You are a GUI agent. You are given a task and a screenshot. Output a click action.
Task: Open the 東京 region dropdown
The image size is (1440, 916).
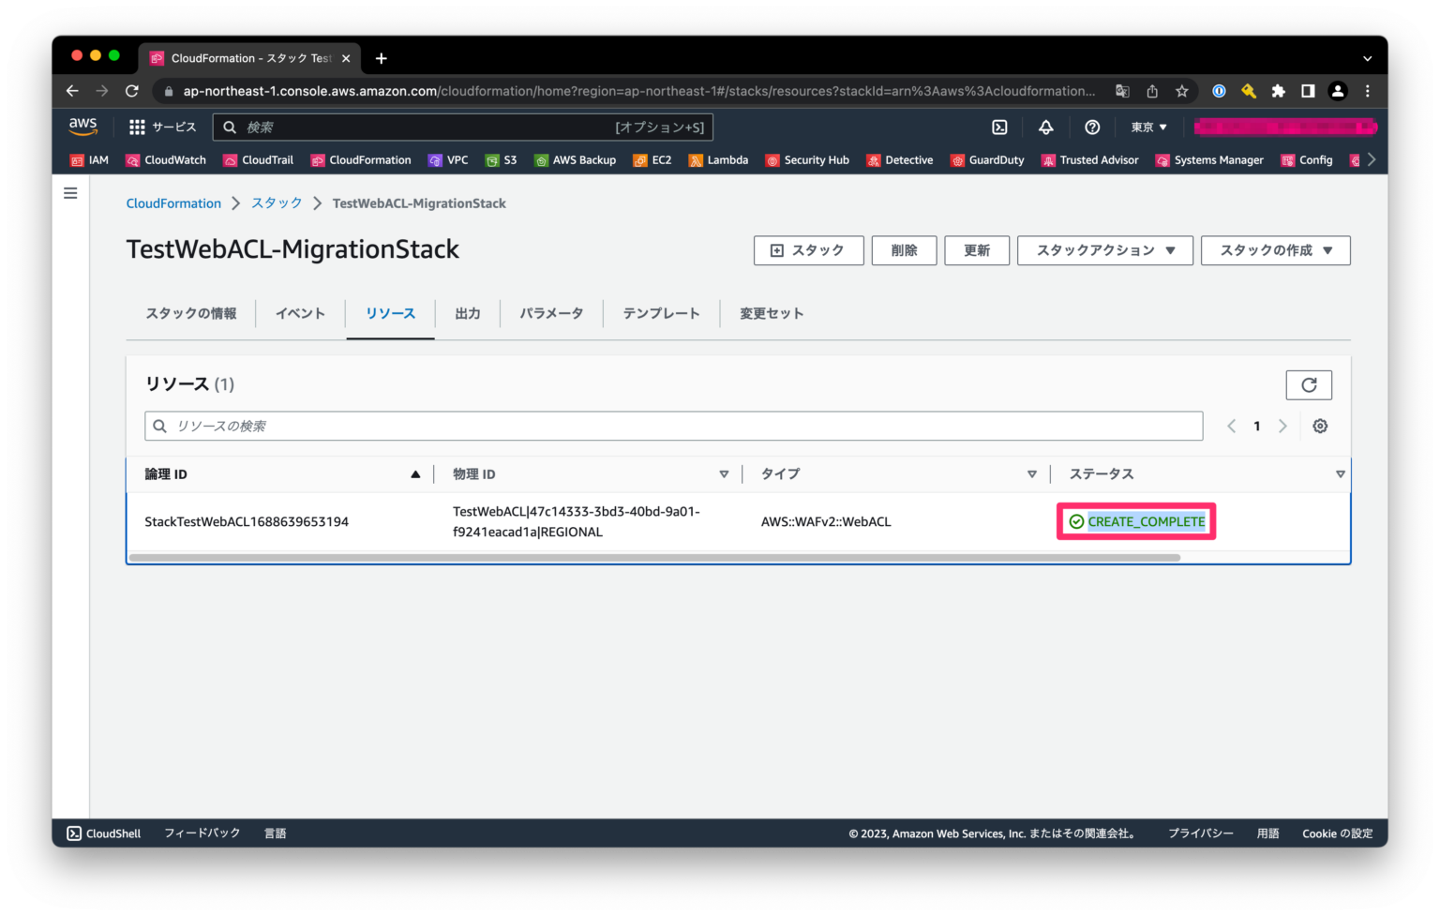[x=1147, y=127]
